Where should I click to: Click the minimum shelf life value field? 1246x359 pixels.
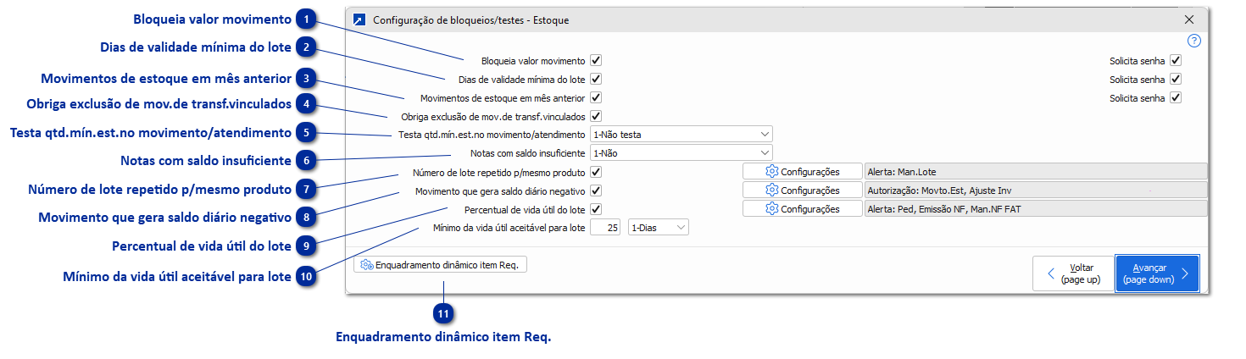[x=605, y=228]
